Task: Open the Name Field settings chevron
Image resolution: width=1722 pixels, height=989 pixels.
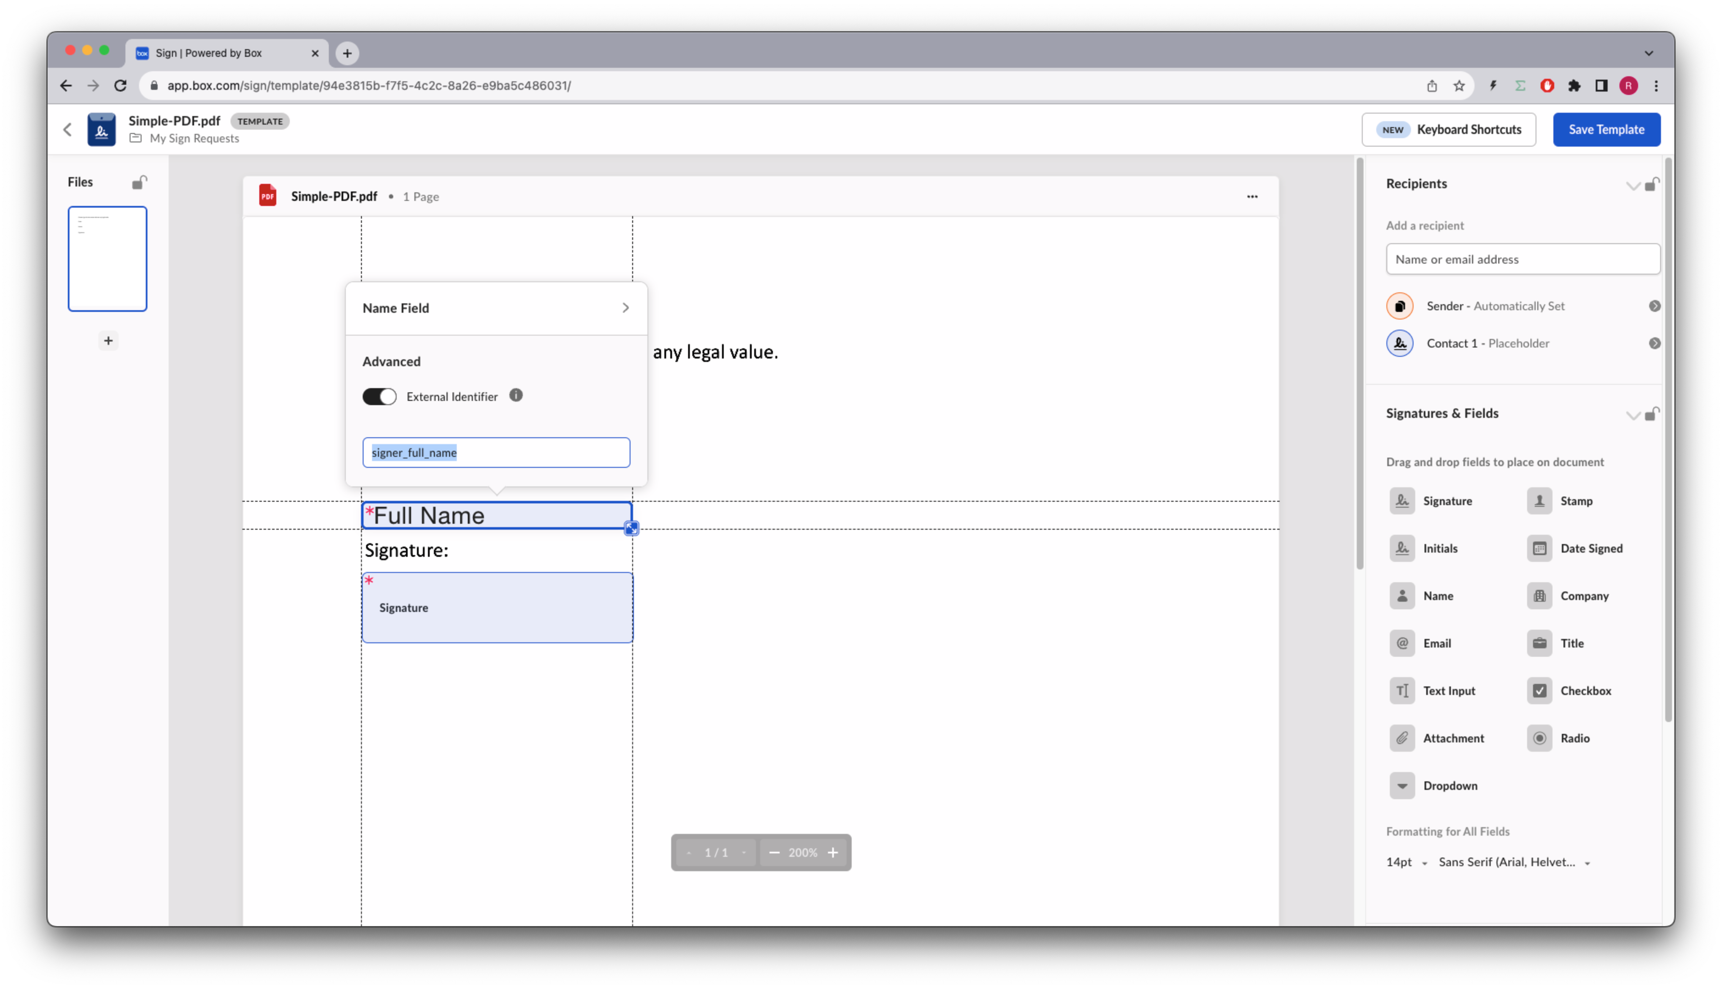Action: click(x=625, y=308)
